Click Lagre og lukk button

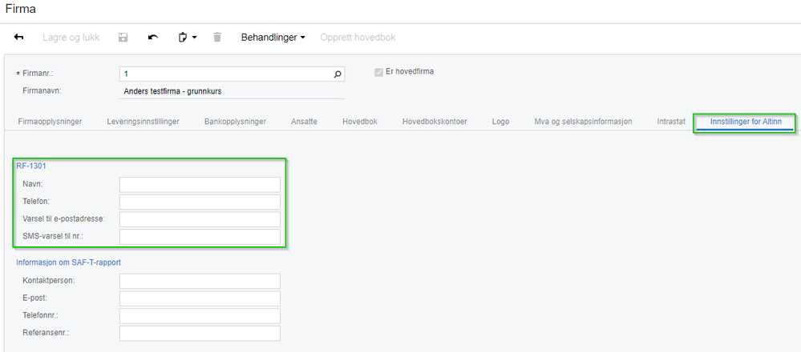click(71, 38)
